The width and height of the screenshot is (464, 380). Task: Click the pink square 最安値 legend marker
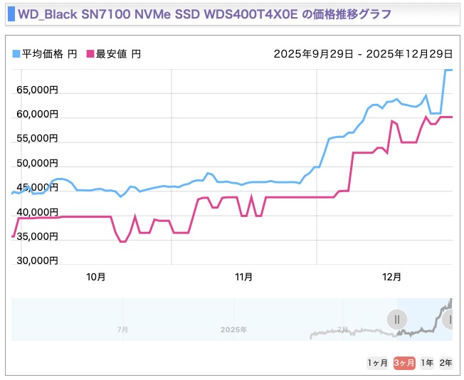coord(90,54)
